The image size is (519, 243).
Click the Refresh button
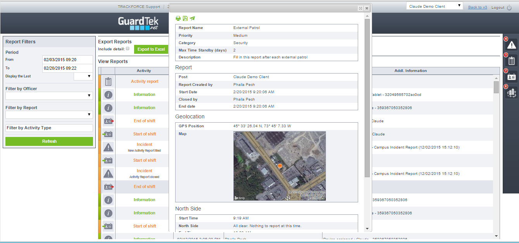[x=49, y=141]
